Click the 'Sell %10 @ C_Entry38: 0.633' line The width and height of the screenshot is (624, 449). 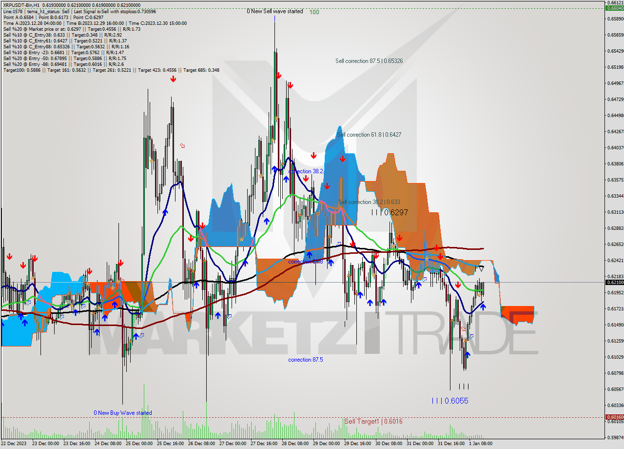tap(62, 35)
